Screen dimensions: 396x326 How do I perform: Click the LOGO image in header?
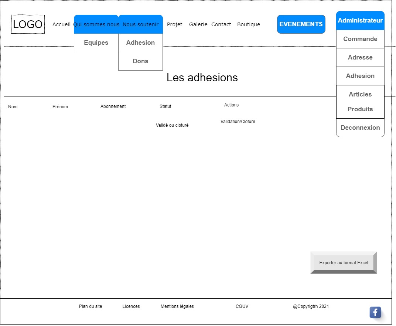(x=28, y=24)
